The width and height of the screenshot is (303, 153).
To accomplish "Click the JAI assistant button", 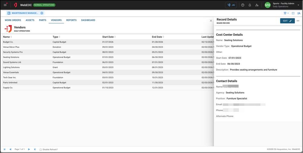I will 231,5.
